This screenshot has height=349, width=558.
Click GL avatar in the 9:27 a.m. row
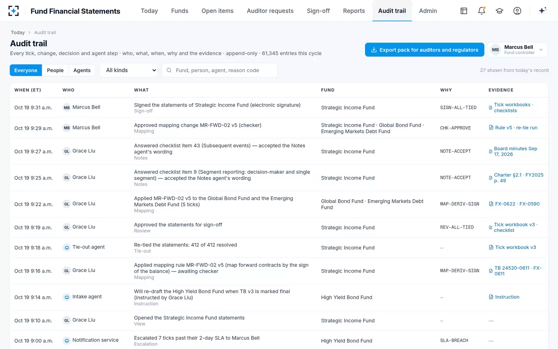tap(67, 151)
